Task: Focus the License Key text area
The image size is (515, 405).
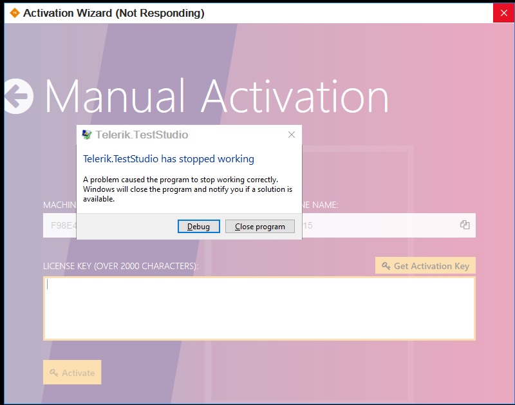Action: pos(259,308)
